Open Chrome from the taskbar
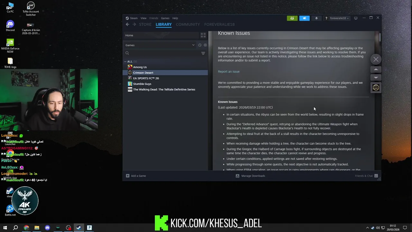 tap(26, 228)
